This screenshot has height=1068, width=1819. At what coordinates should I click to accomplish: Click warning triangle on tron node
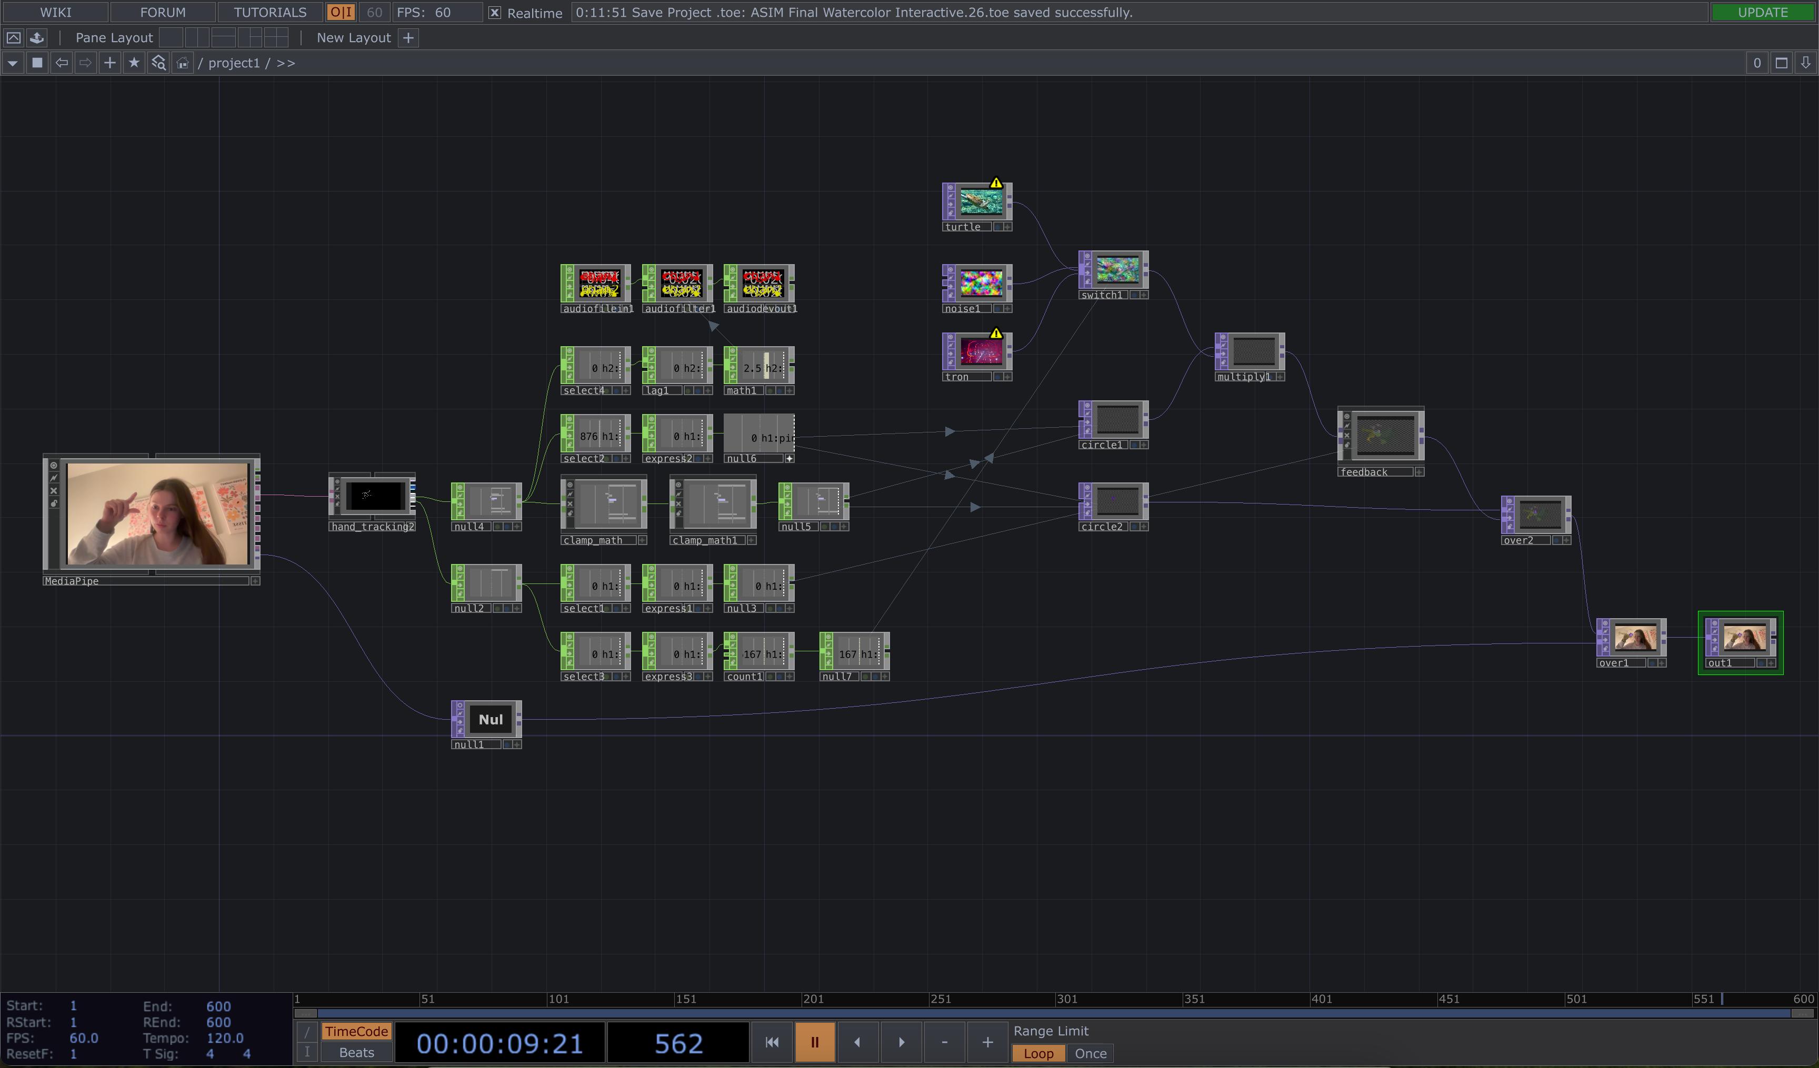pos(996,334)
